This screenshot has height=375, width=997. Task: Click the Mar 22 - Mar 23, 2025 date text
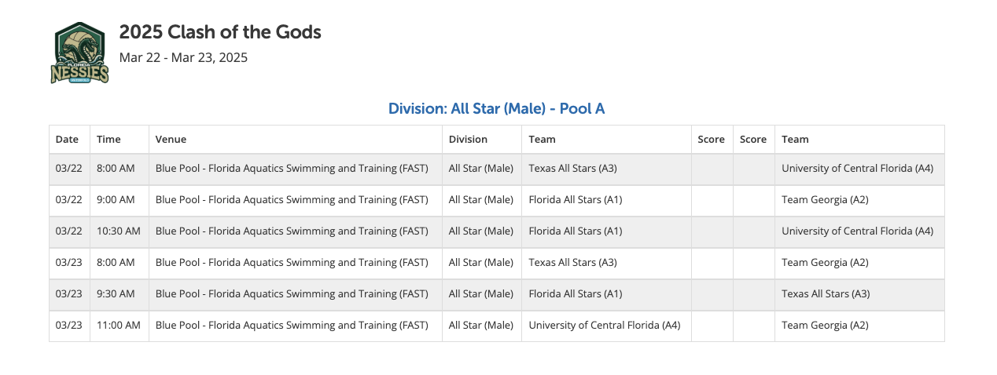pos(183,57)
